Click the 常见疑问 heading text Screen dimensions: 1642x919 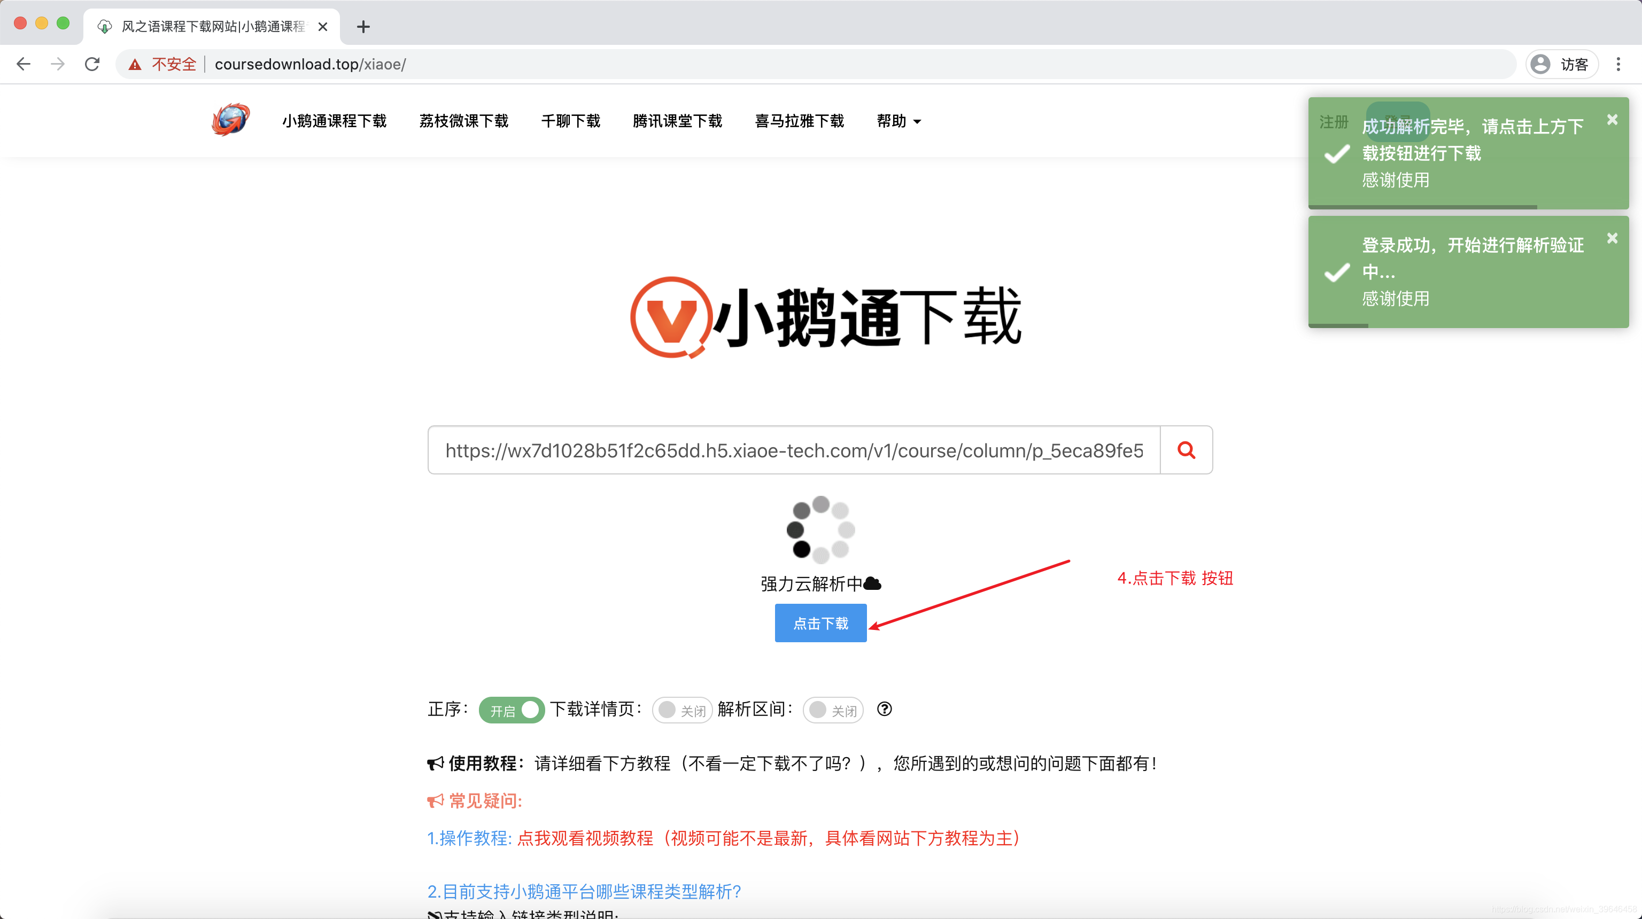click(485, 801)
